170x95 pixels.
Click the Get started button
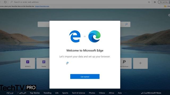tap(85, 77)
